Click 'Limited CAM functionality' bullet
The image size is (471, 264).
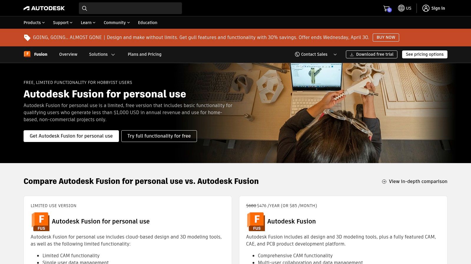coord(71,256)
